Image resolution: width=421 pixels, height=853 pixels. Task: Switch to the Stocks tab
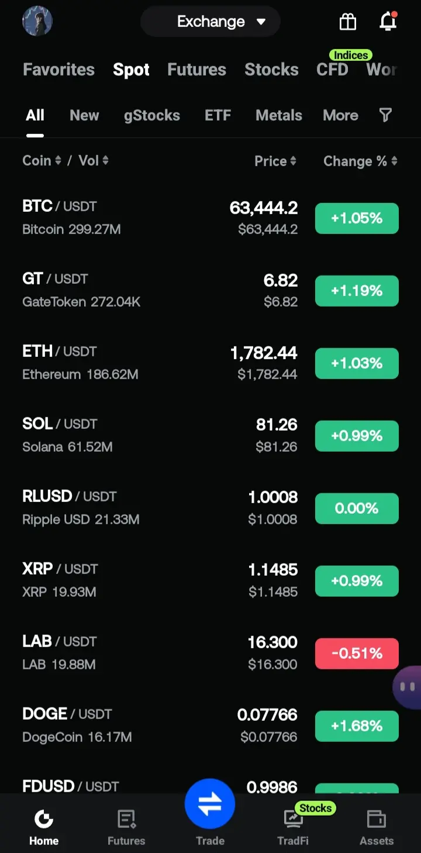click(x=271, y=70)
